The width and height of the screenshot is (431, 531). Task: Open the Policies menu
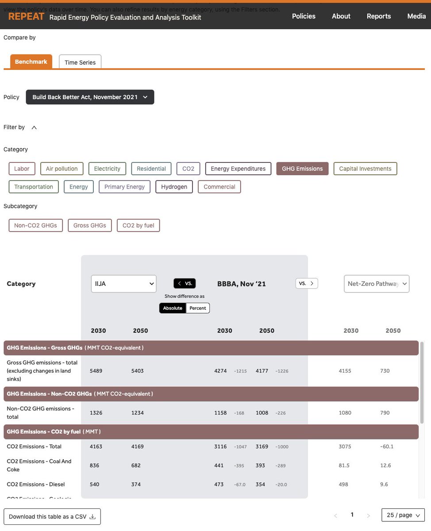coord(304,16)
